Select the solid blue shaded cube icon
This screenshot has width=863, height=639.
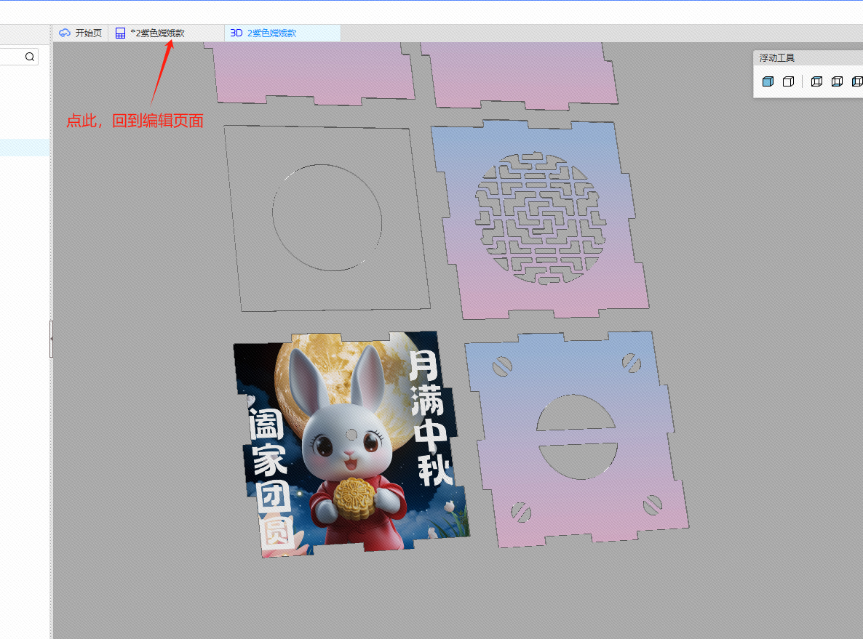pos(768,81)
